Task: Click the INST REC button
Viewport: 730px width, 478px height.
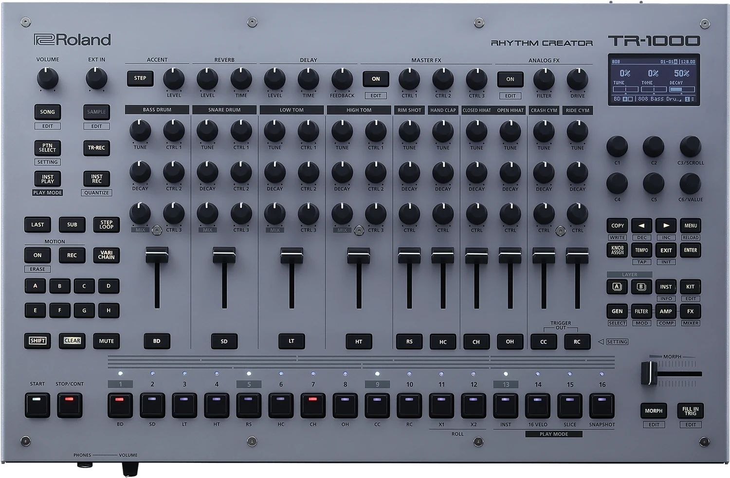Action: pyautogui.click(x=96, y=179)
